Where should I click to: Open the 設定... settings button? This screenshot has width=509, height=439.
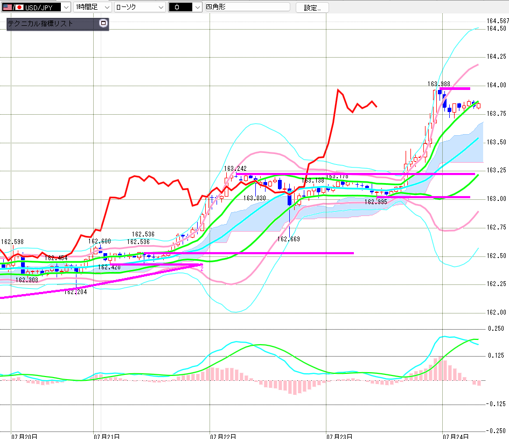click(x=312, y=8)
